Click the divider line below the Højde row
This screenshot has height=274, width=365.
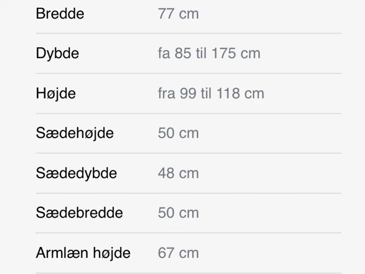[188, 113]
